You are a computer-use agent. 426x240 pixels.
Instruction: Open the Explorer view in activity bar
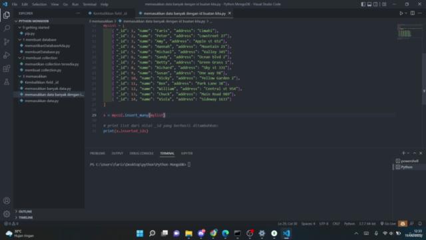(x=7, y=15)
